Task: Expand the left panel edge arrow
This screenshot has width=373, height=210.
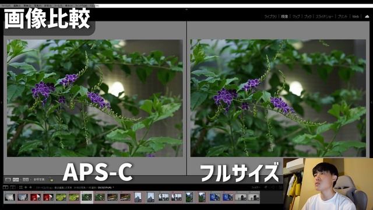Action: (1, 103)
